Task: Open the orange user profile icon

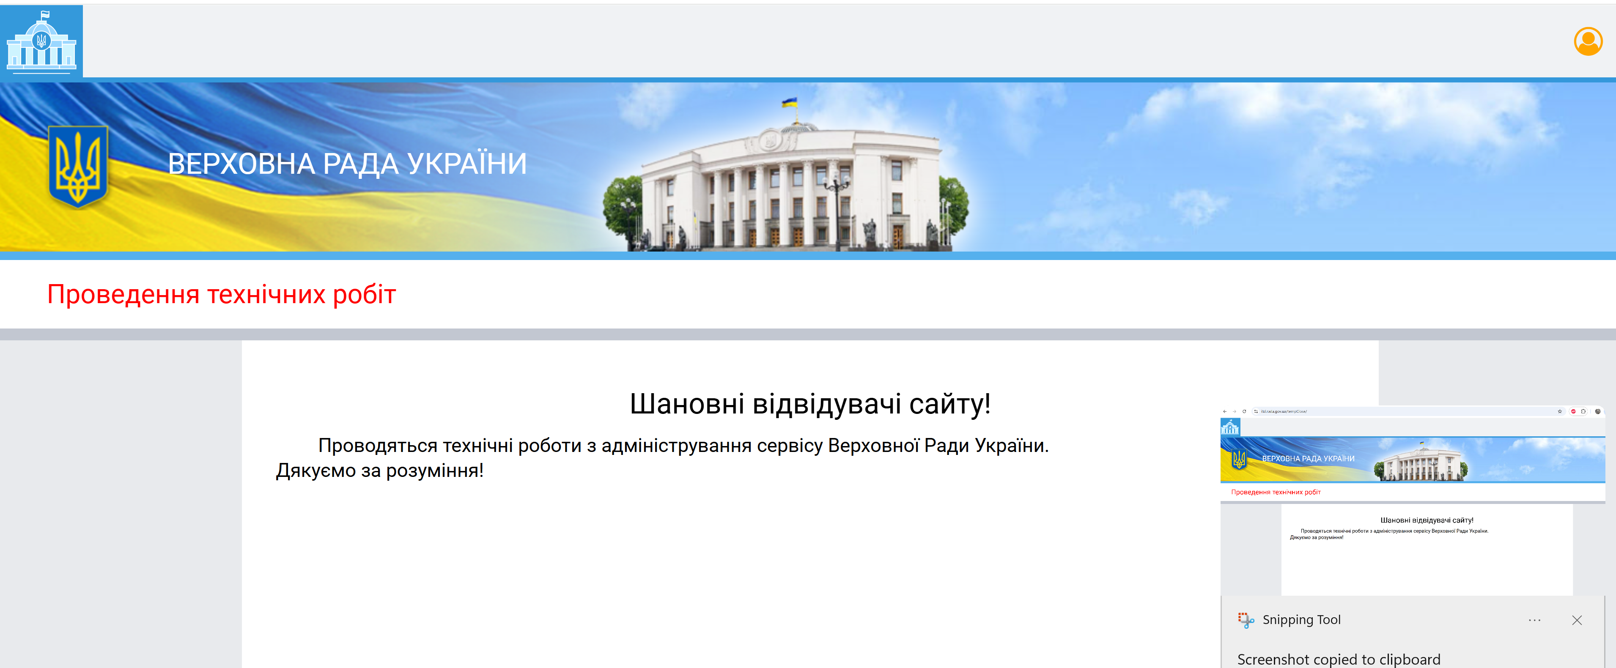Action: tap(1588, 42)
